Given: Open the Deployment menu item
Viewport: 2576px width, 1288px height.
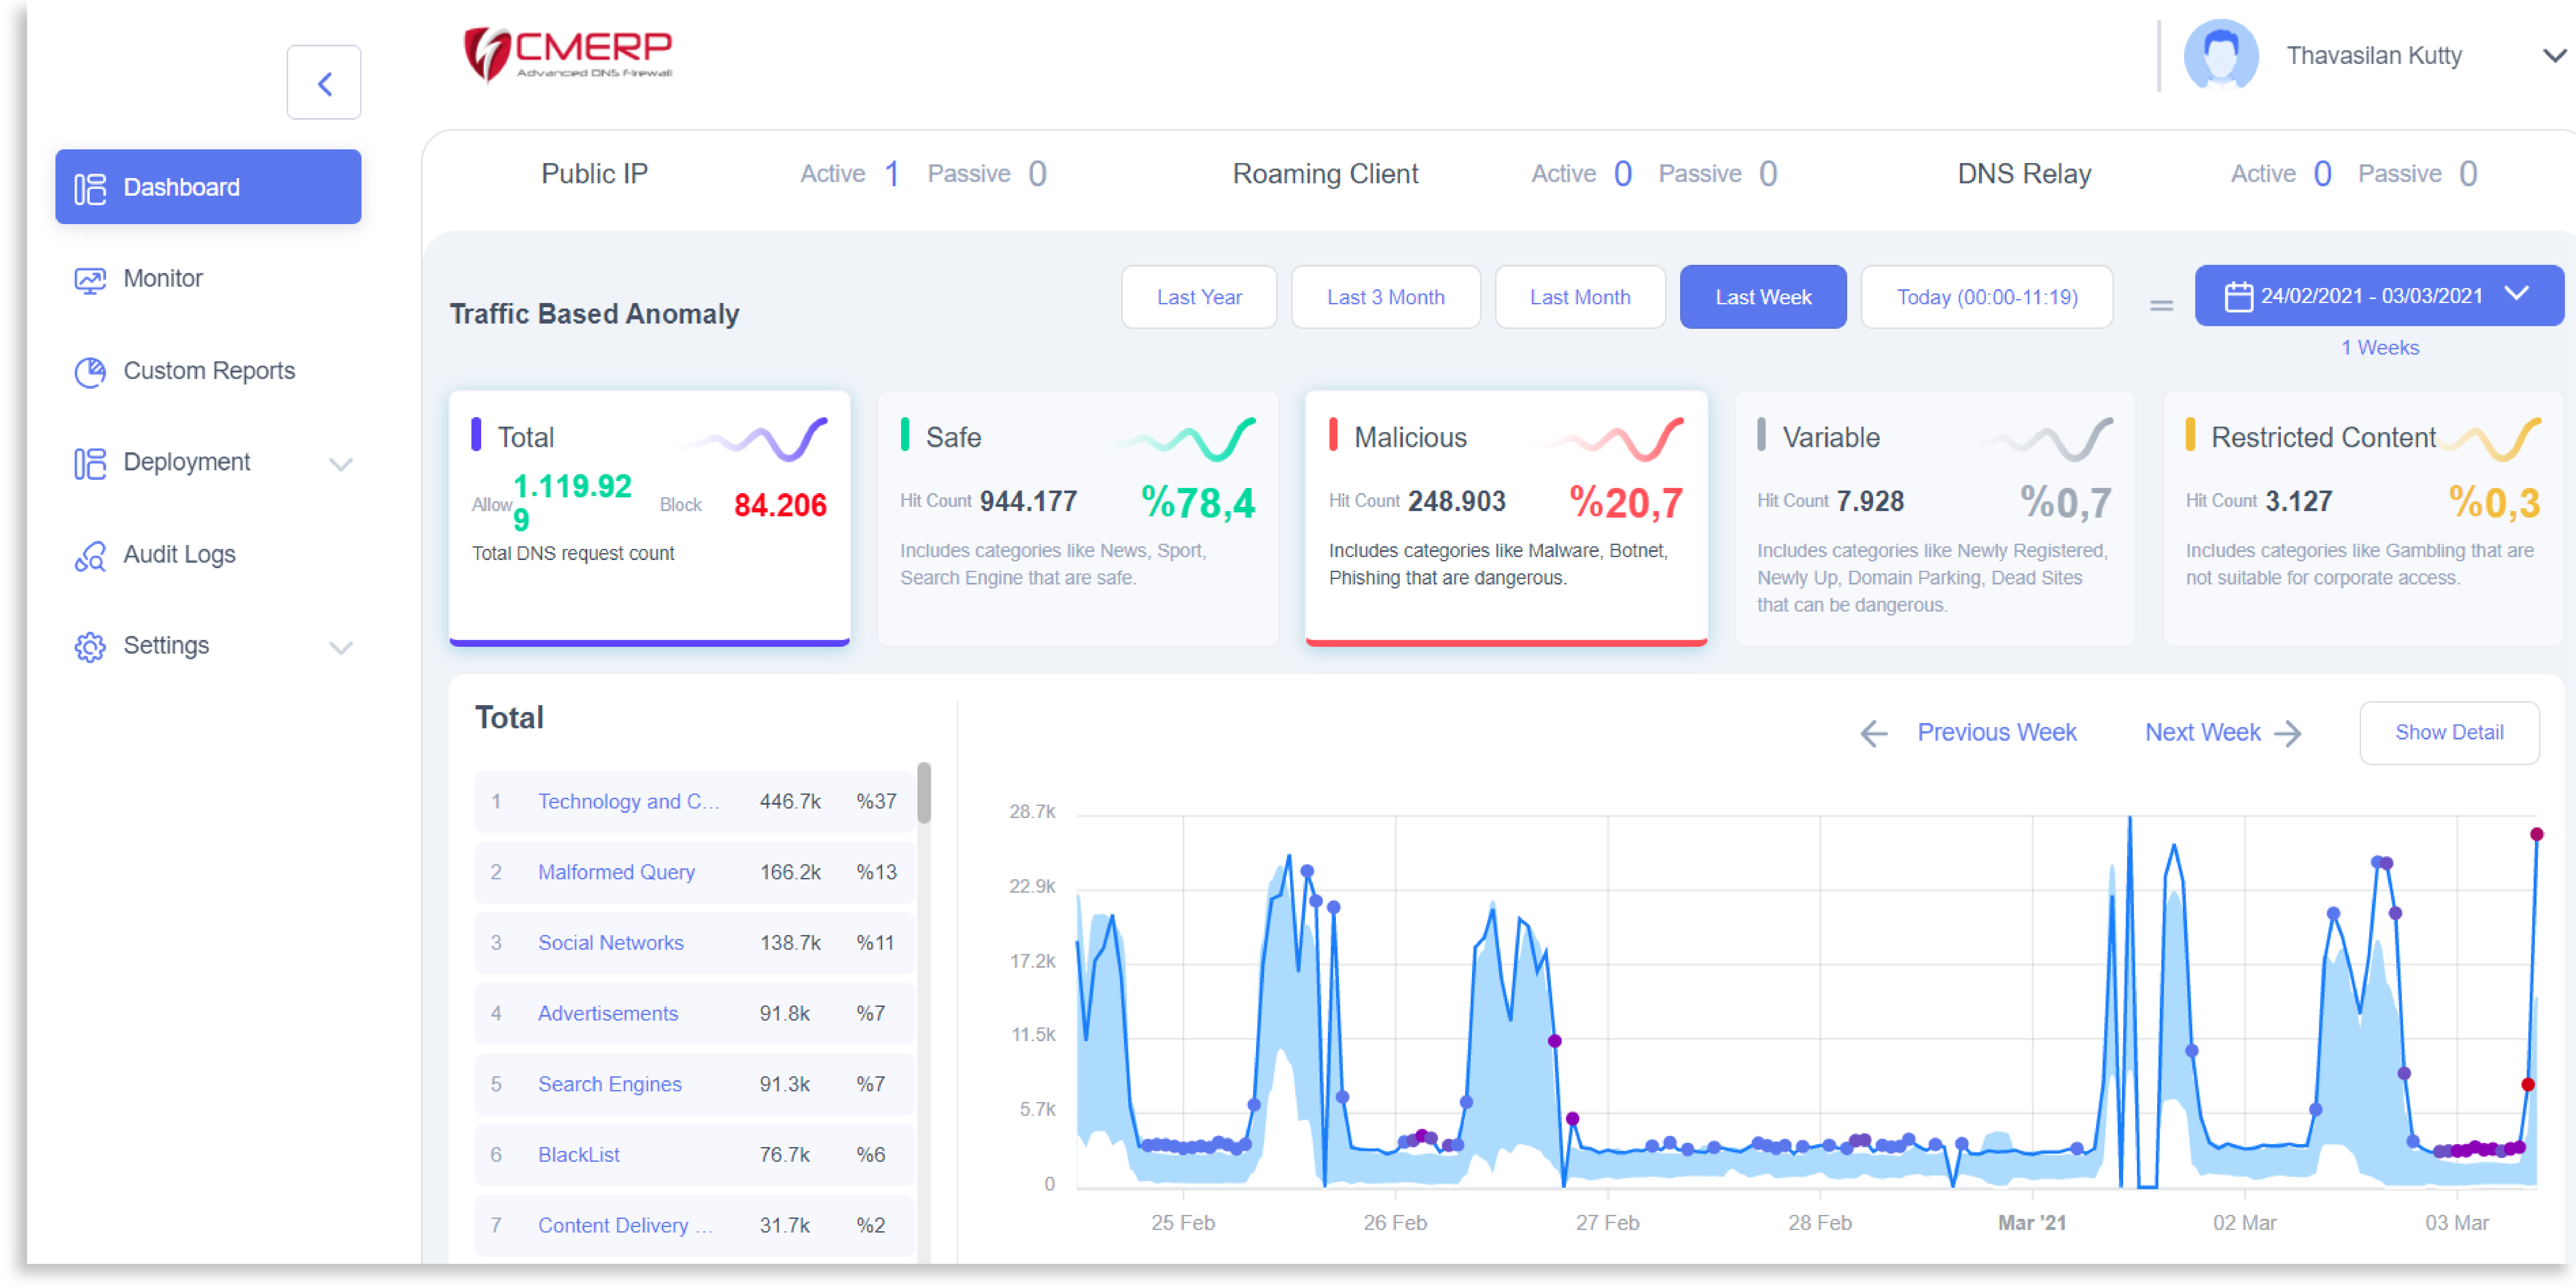Looking at the screenshot, I should 187,462.
